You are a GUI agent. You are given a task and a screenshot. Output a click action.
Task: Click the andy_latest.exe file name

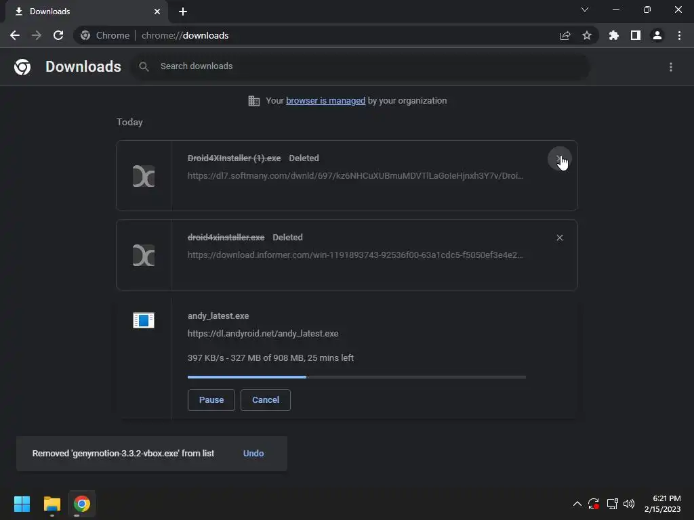pos(218,316)
